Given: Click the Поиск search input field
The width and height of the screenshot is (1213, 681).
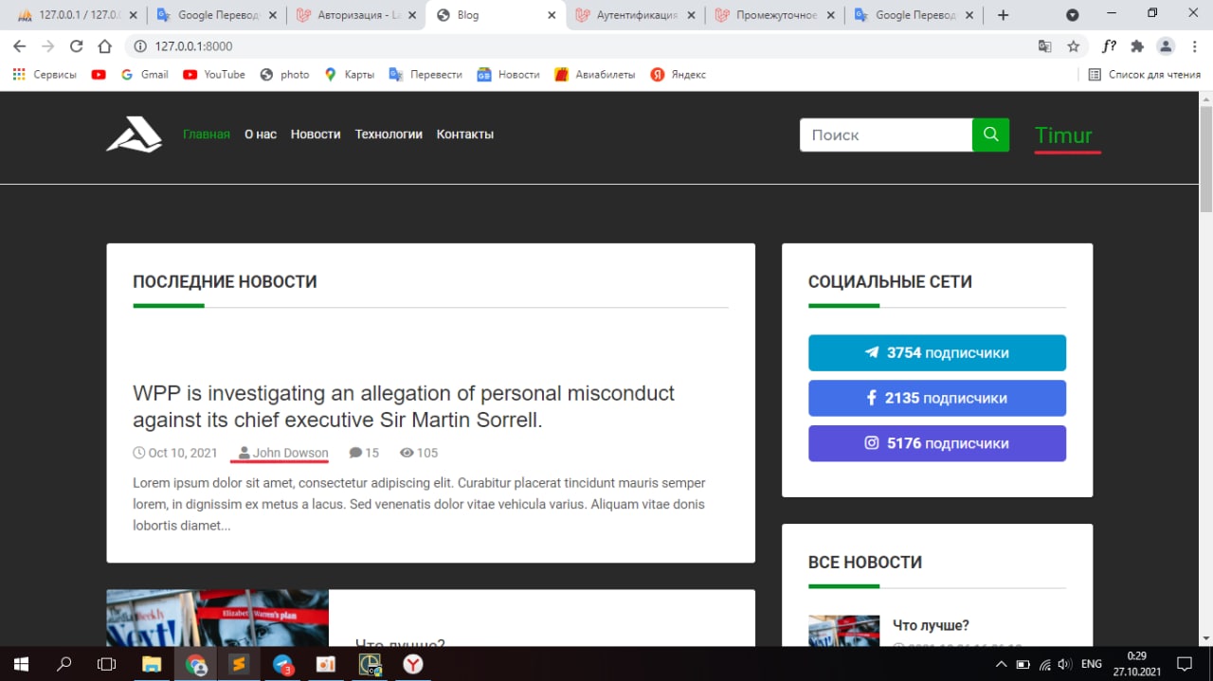Looking at the screenshot, I should click(x=886, y=134).
